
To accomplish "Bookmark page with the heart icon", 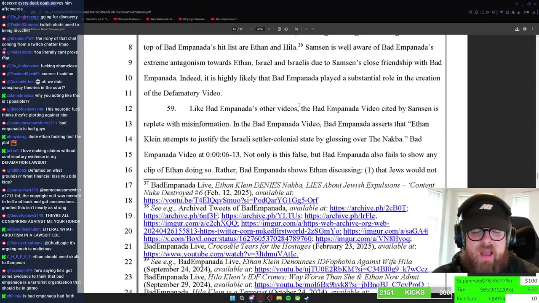I will pos(494,12).
